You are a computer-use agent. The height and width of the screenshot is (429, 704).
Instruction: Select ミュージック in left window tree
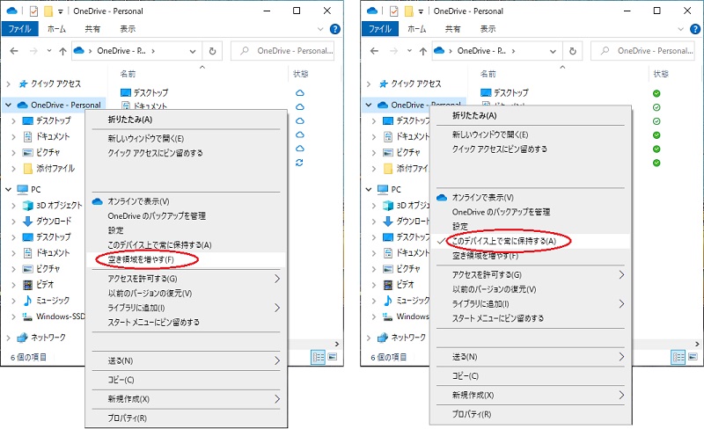[x=47, y=300]
